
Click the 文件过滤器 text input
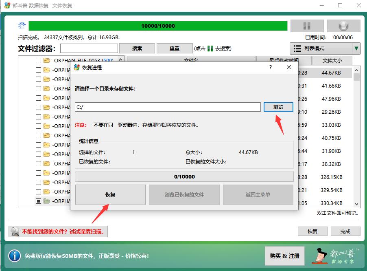[89, 48]
